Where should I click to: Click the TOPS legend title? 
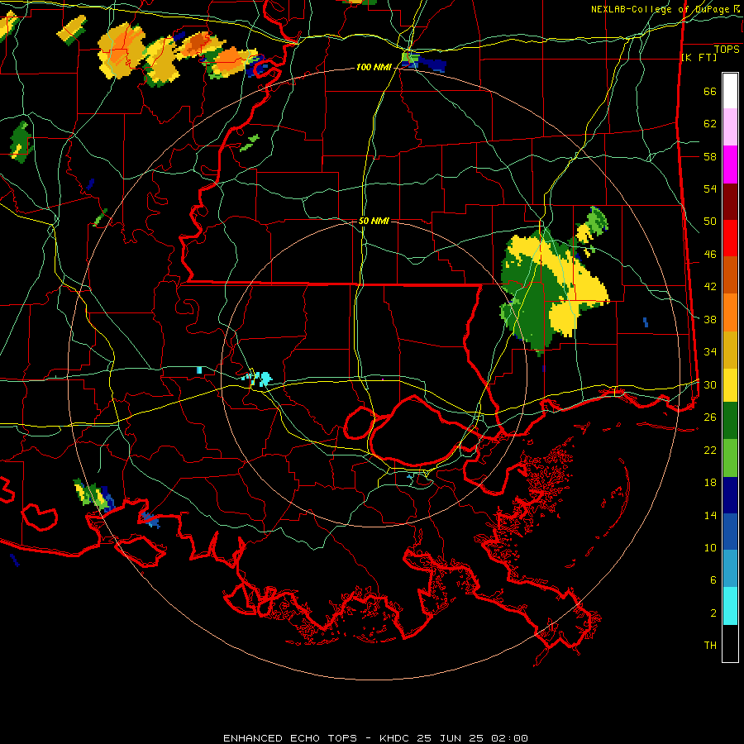point(727,50)
